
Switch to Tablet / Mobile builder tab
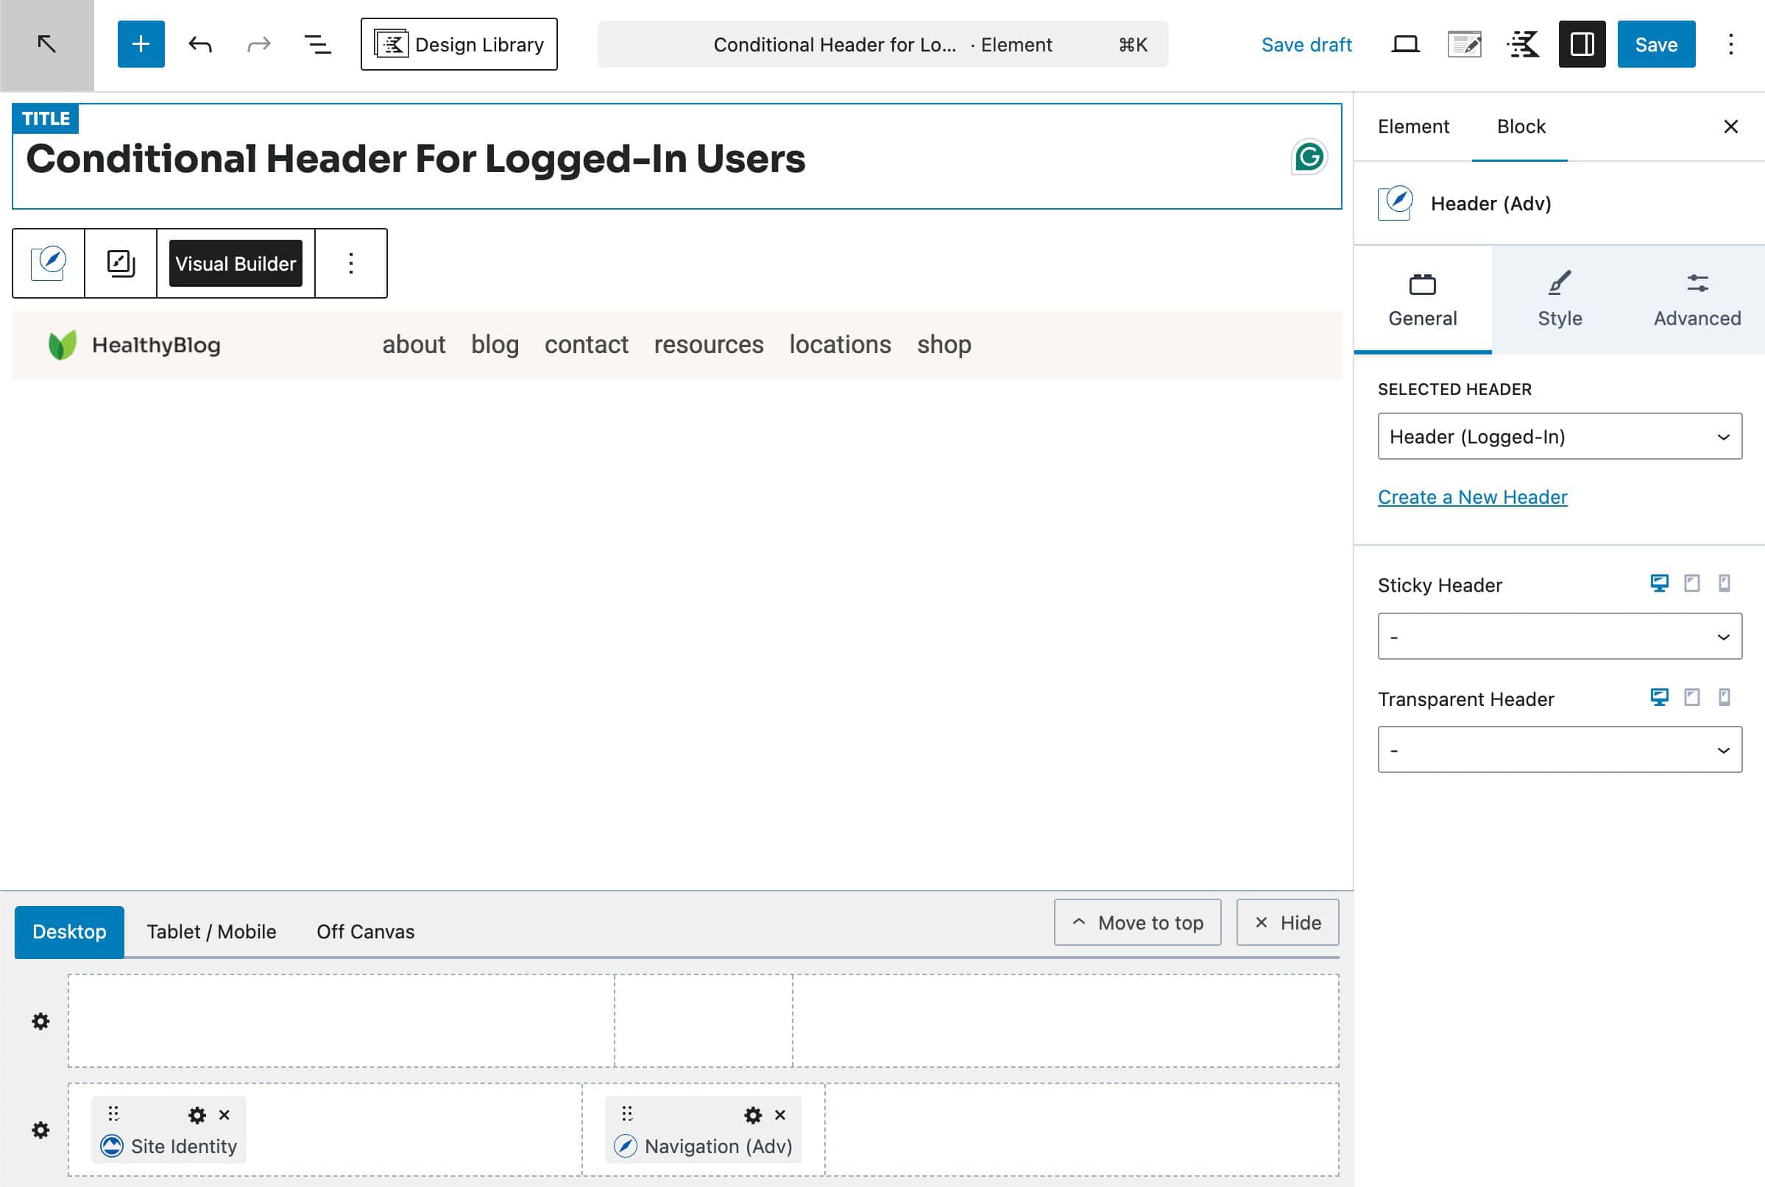click(x=211, y=931)
